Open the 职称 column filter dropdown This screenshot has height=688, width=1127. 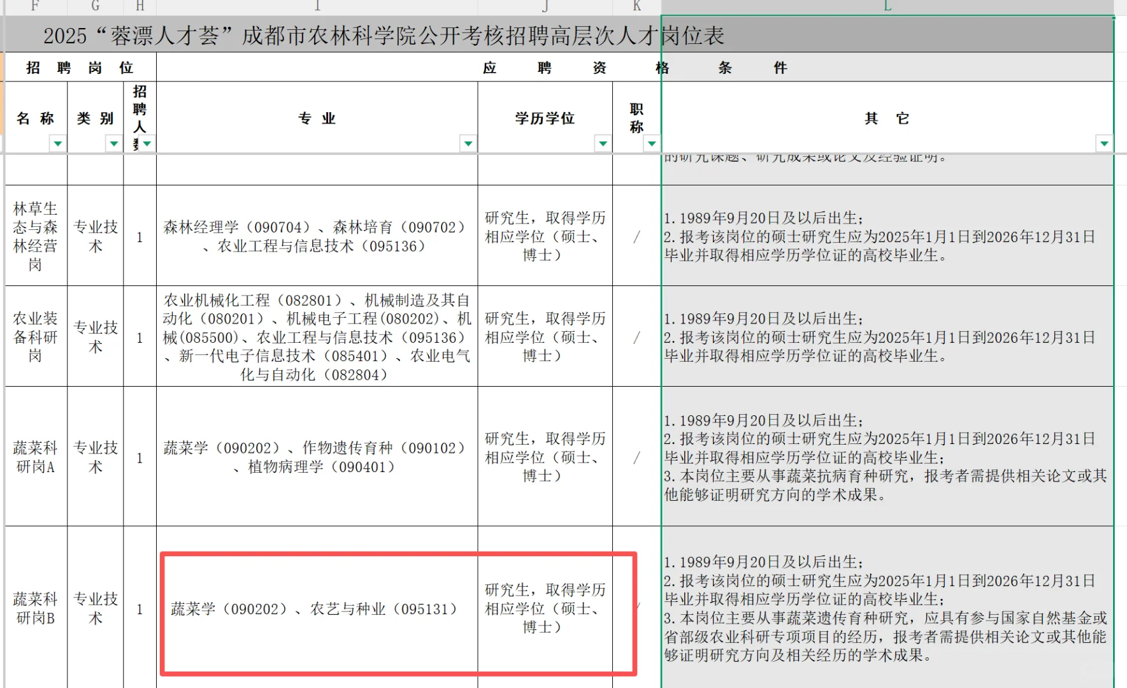(652, 144)
